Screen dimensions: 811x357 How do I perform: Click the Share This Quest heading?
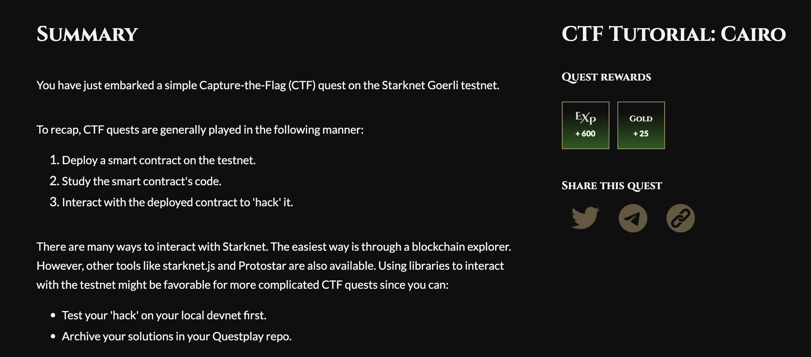pyautogui.click(x=612, y=186)
